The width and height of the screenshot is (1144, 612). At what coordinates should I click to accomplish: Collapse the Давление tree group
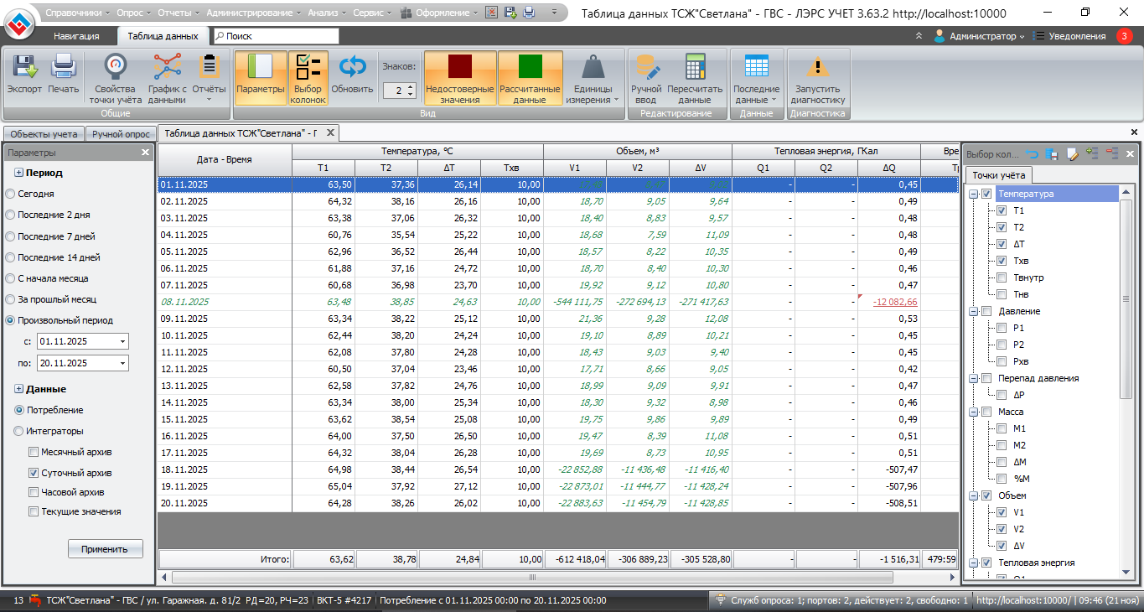pos(973,311)
